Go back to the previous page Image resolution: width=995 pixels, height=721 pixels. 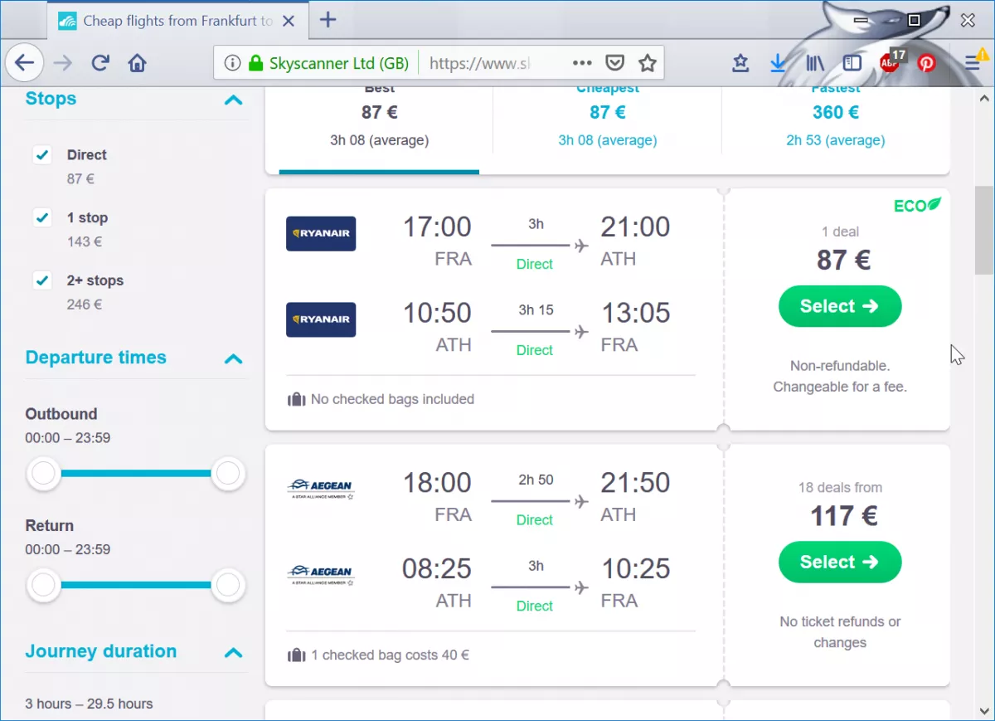[25, 62]
